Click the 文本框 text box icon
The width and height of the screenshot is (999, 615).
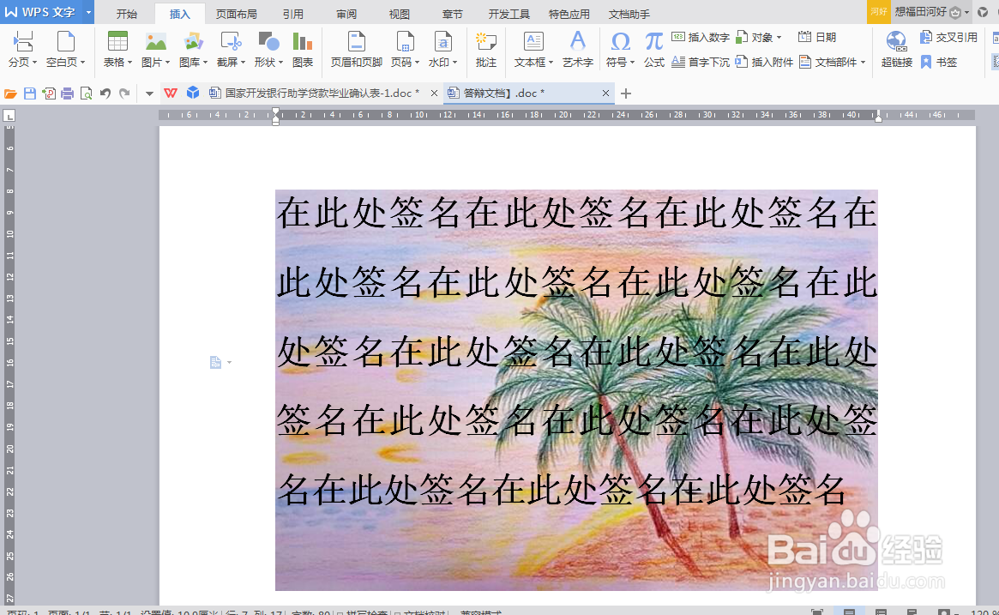[x=533, y=42]
